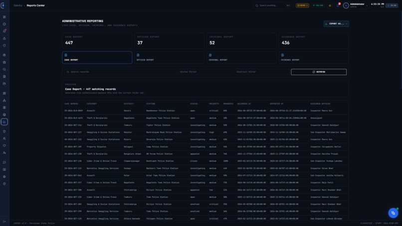
Task: Switch to the Evidence Report tab
Action: [x=314, y=58]
